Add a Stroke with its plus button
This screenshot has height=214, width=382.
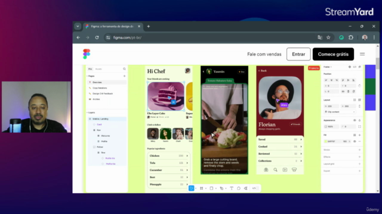click(359, 150)
